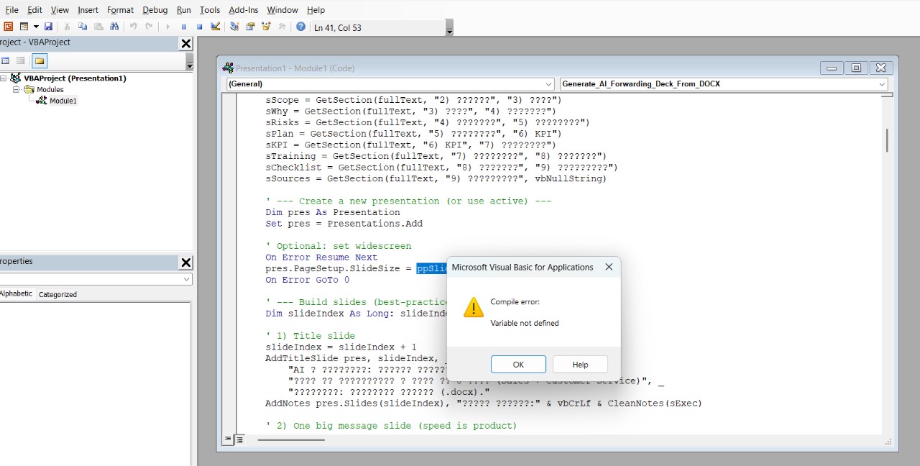Click View Microsoft PowerPoint icon
The image size is (920, 466).
pos(8,27)
